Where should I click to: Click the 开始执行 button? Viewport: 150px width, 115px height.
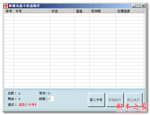(x=115, y=100)
